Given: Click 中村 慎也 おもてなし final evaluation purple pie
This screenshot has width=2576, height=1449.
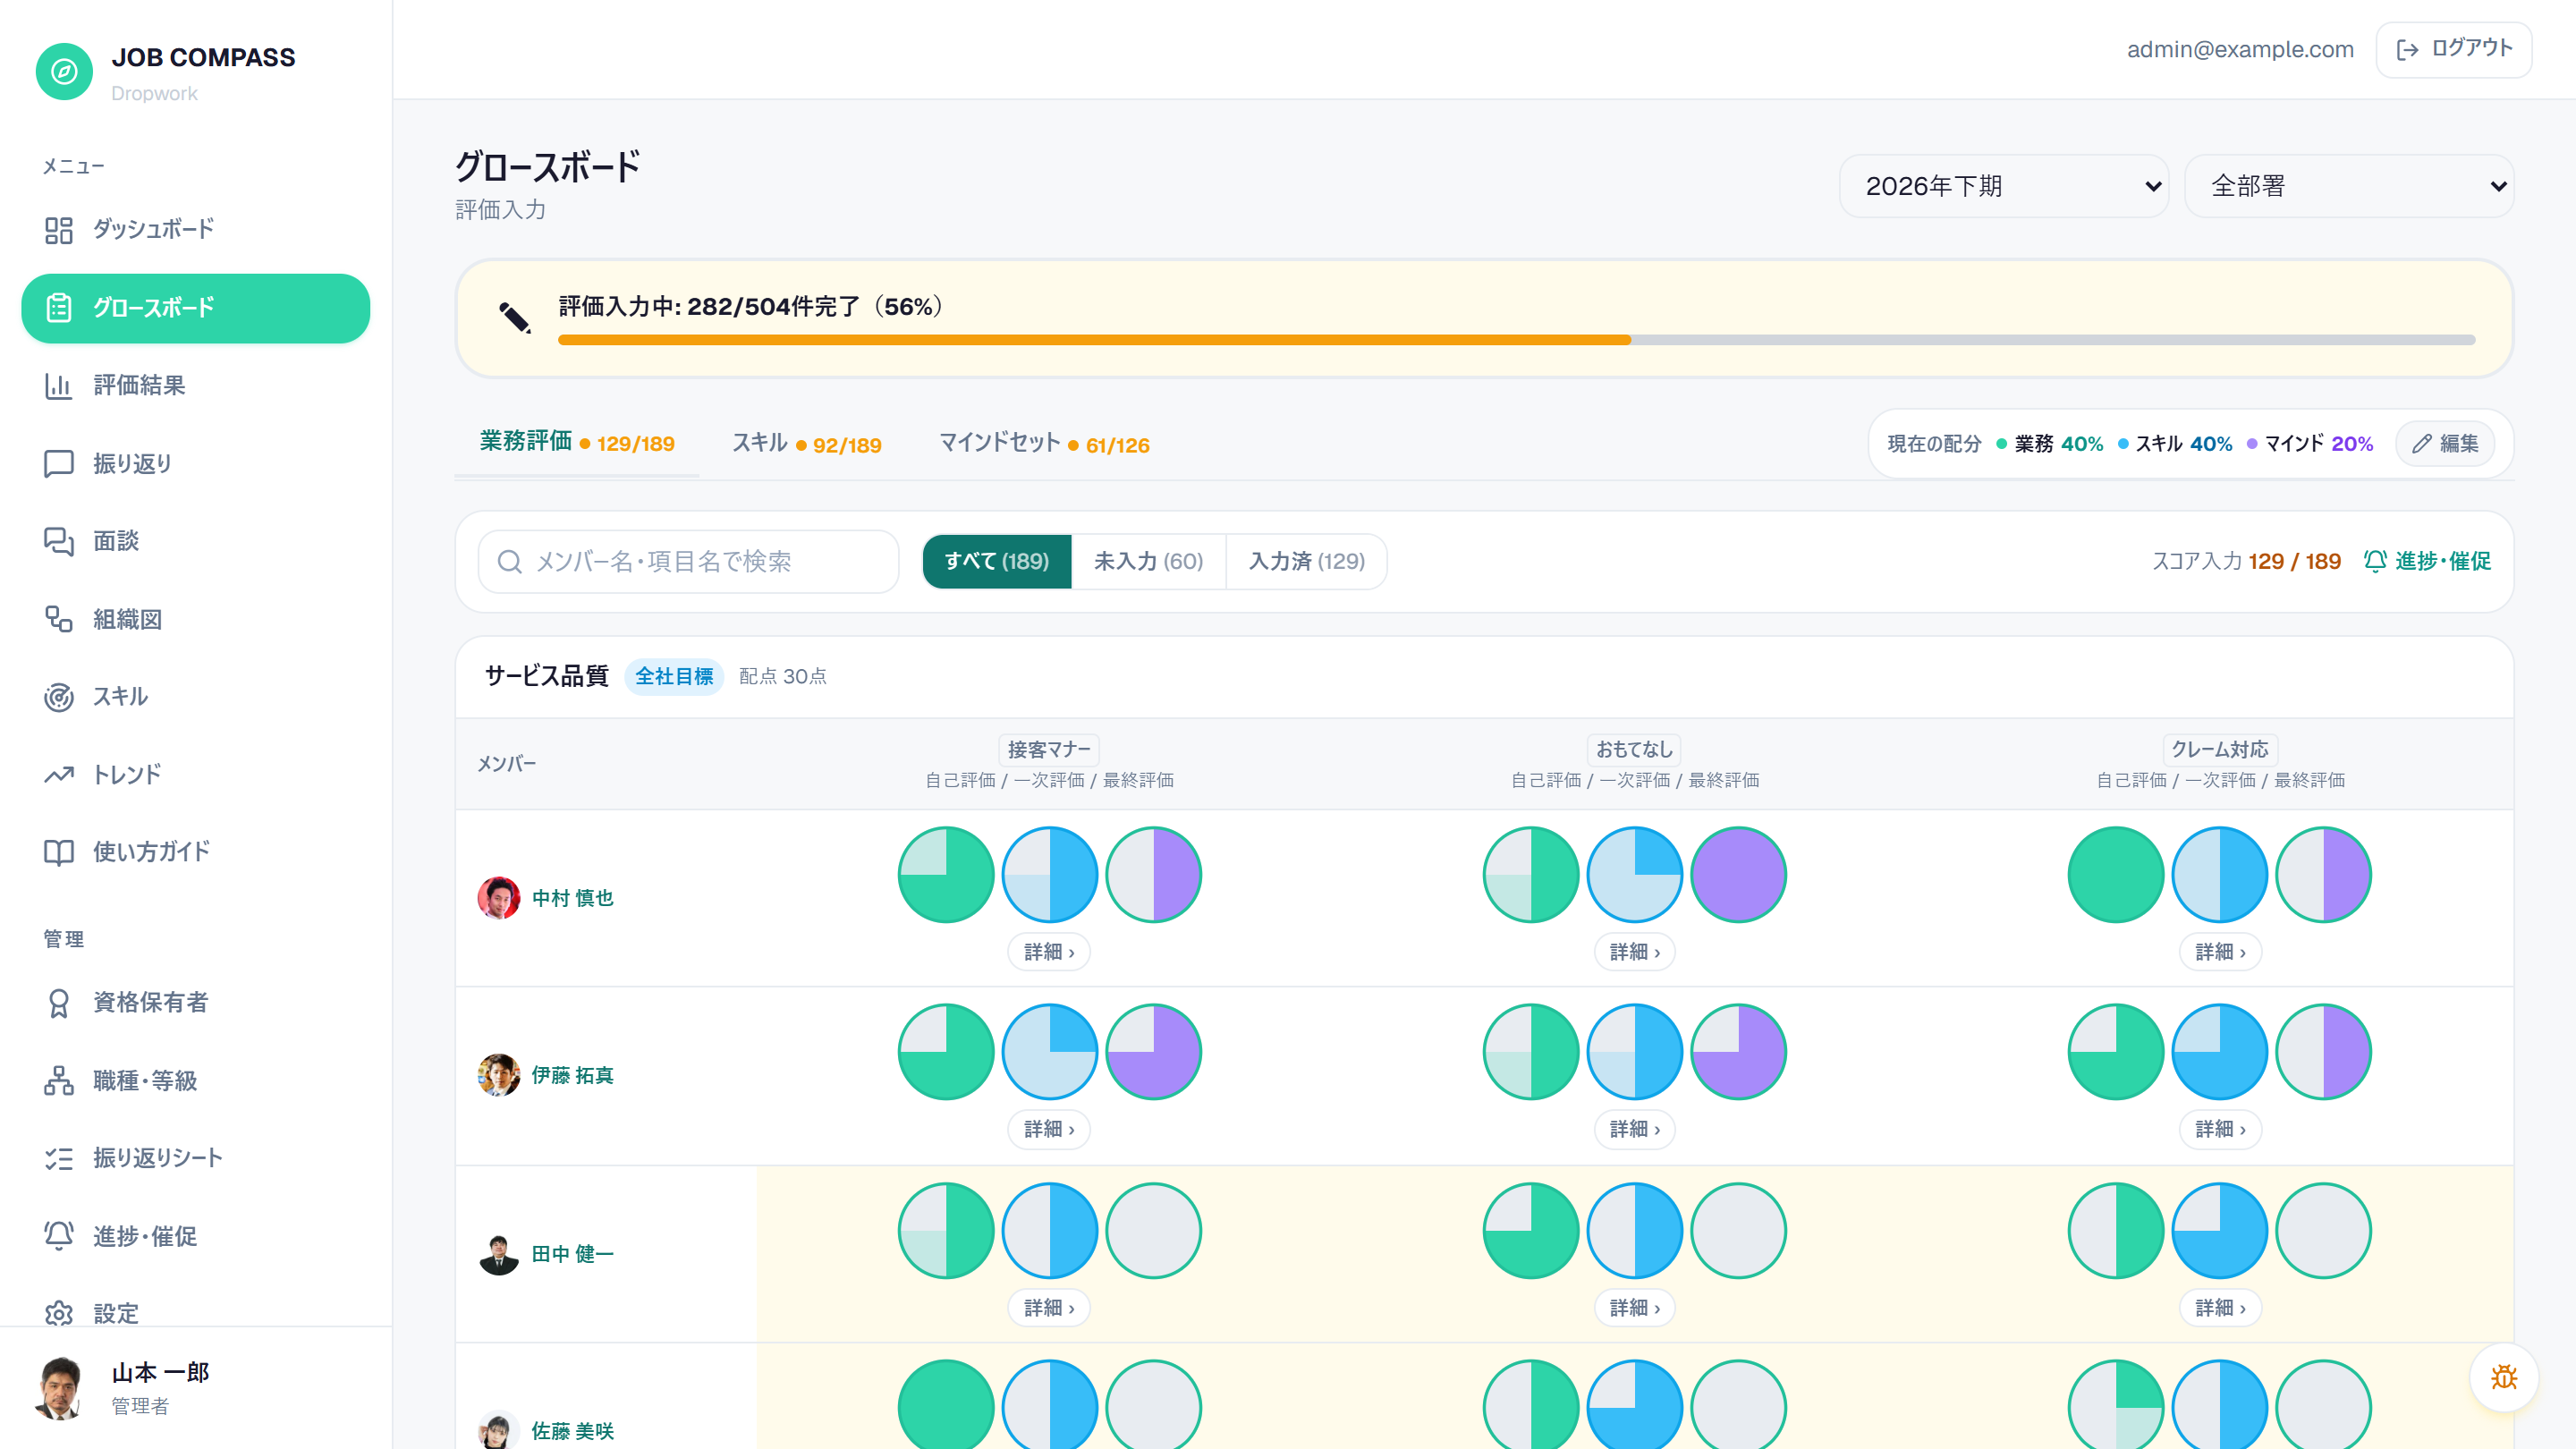Looking at the screenshot, I should (1738, 875).
